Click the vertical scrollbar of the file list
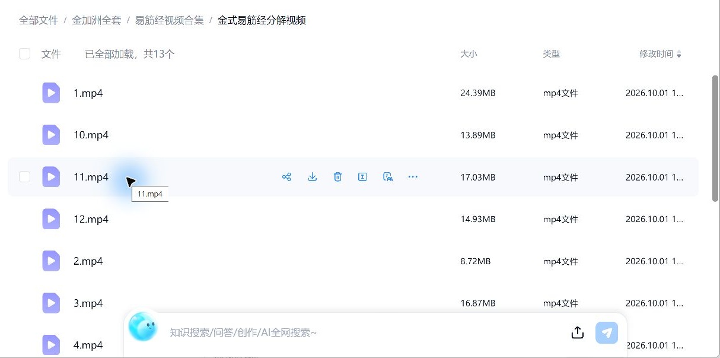The width and height of the screenshot is (720, 358). (x=715, y=139)
